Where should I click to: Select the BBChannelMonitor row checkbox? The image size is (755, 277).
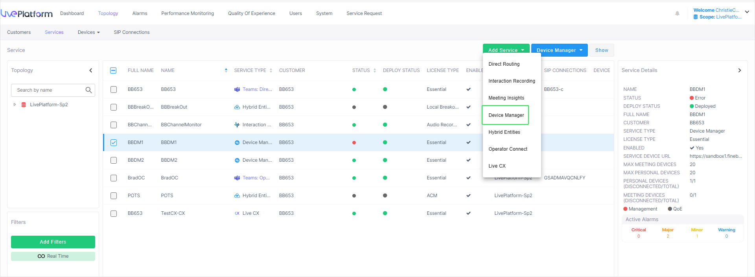[114, 125]
